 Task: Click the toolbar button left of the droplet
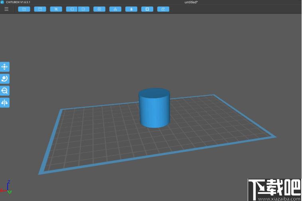click(x=115, y=9)
